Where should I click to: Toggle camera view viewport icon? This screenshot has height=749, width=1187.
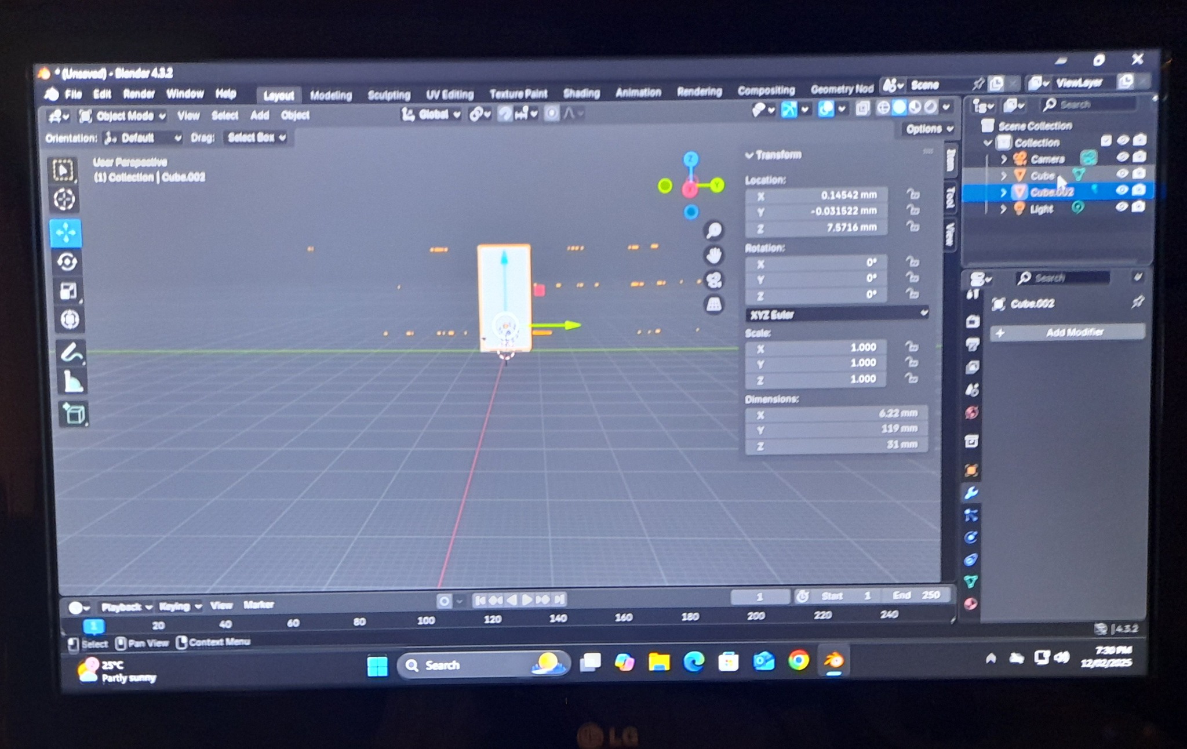pos(714,280)
